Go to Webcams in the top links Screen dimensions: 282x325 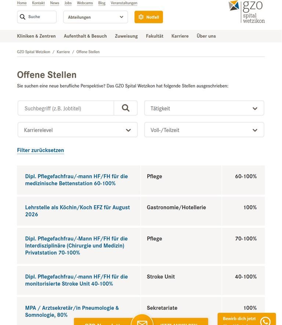[x=85, y=3]
